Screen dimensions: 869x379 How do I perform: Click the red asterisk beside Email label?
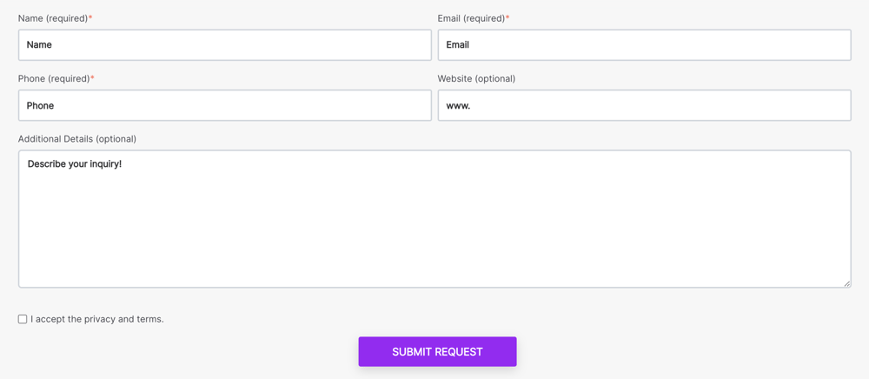coord(507,17)
